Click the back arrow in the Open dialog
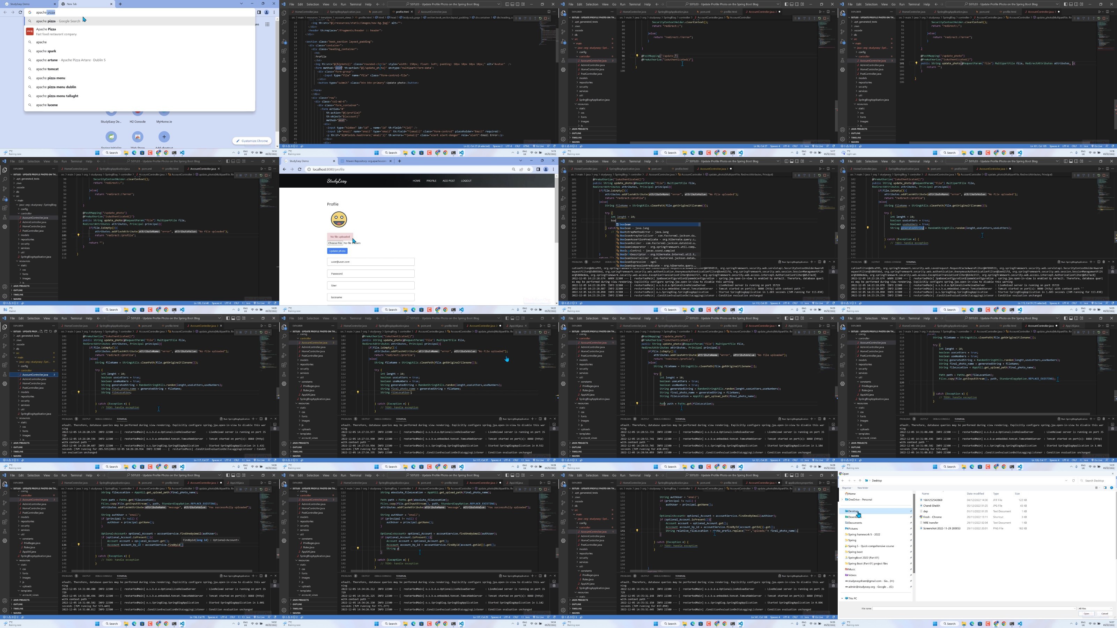This screenshot has height=628, width=1117. 843,481
